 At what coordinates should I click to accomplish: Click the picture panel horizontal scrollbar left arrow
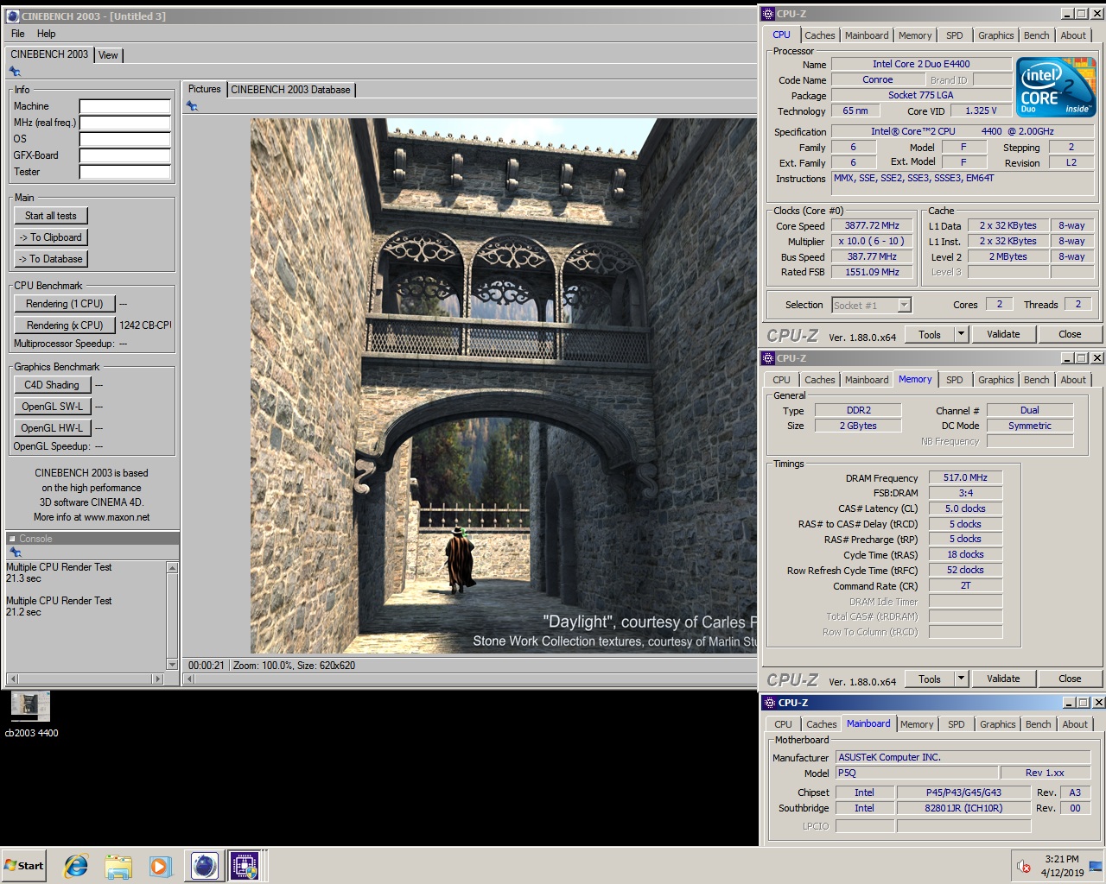(x=191, y=679)
